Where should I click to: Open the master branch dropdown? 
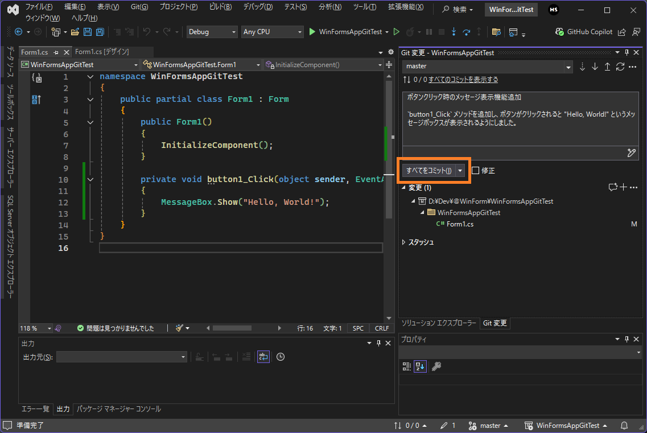click(x=487, y=67)
